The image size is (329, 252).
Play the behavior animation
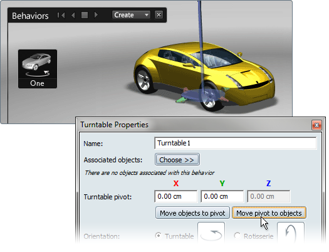click(x=96, y=15)
